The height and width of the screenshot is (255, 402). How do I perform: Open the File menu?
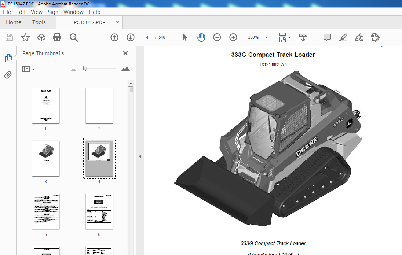pos(7,12)
